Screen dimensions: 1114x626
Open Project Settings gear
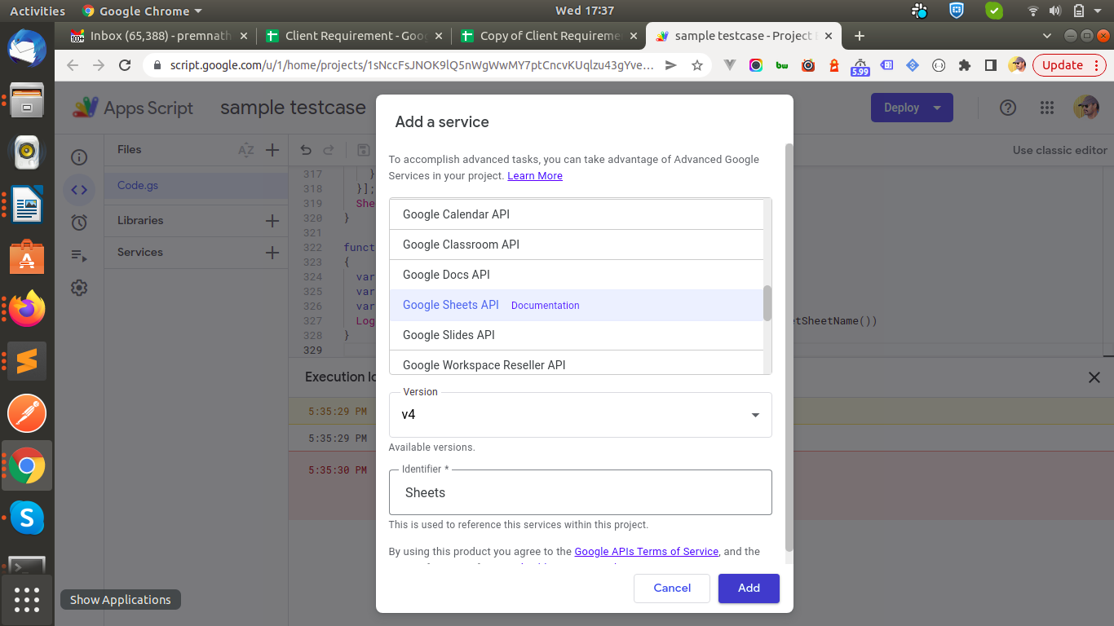[79, 288]
